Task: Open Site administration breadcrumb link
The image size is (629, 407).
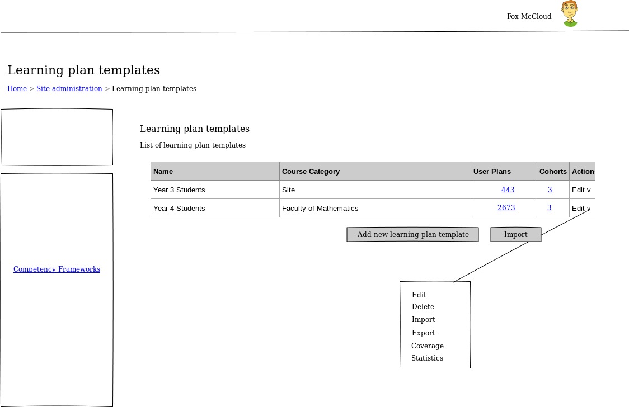Action: tap(69, 89)
